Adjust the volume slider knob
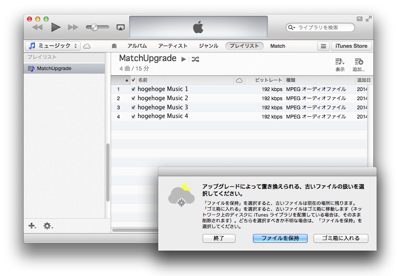Screen dimensions: 397x276 coord(94,27)
